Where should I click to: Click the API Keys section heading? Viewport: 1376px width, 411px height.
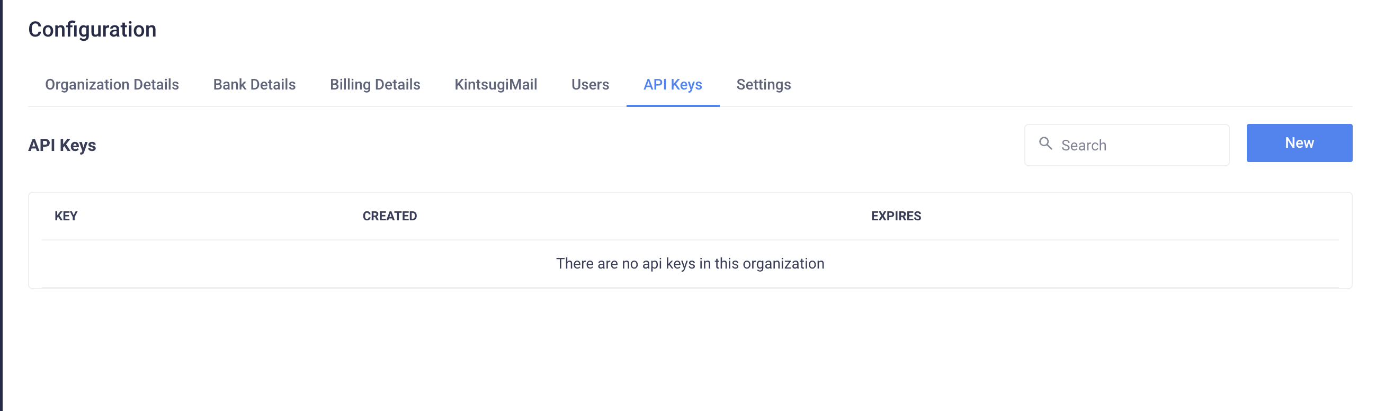tap(62, 145)
